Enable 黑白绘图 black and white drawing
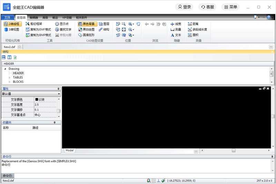The height and width of the screenshot is (184, 276). [86, 29]
